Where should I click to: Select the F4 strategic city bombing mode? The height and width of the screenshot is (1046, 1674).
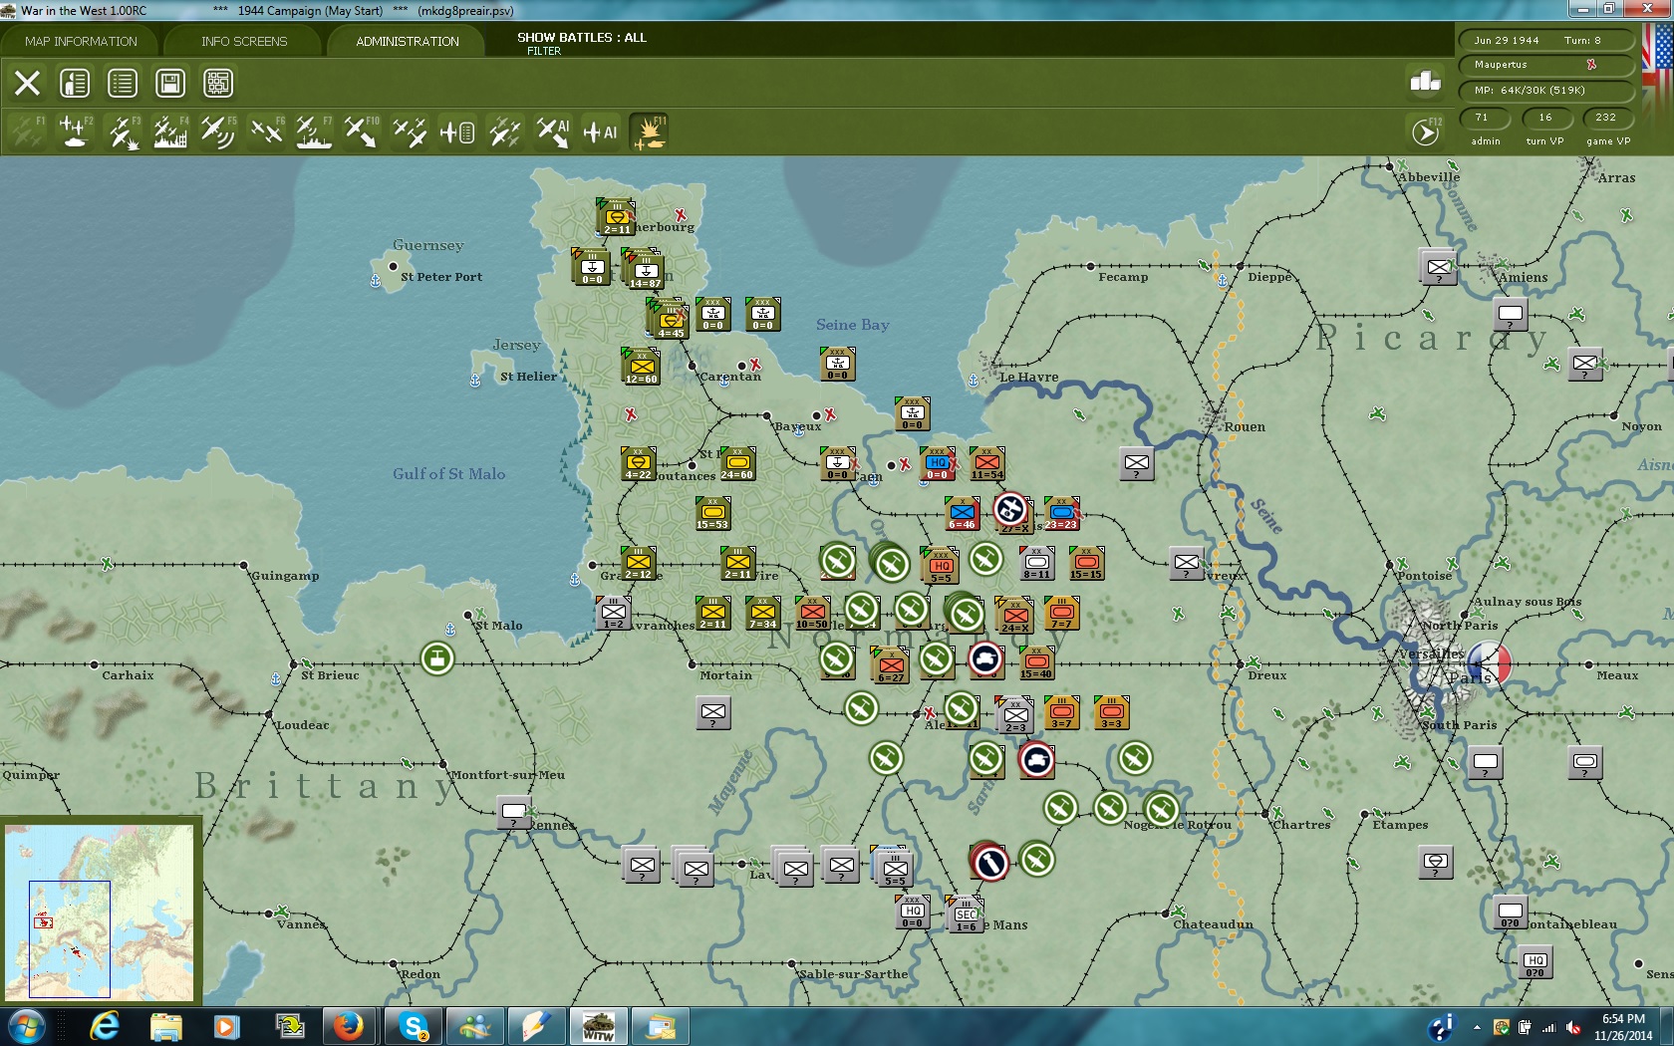pos(170,131)
